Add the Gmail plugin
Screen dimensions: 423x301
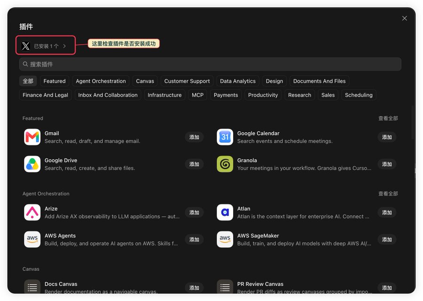click(194, 137)
